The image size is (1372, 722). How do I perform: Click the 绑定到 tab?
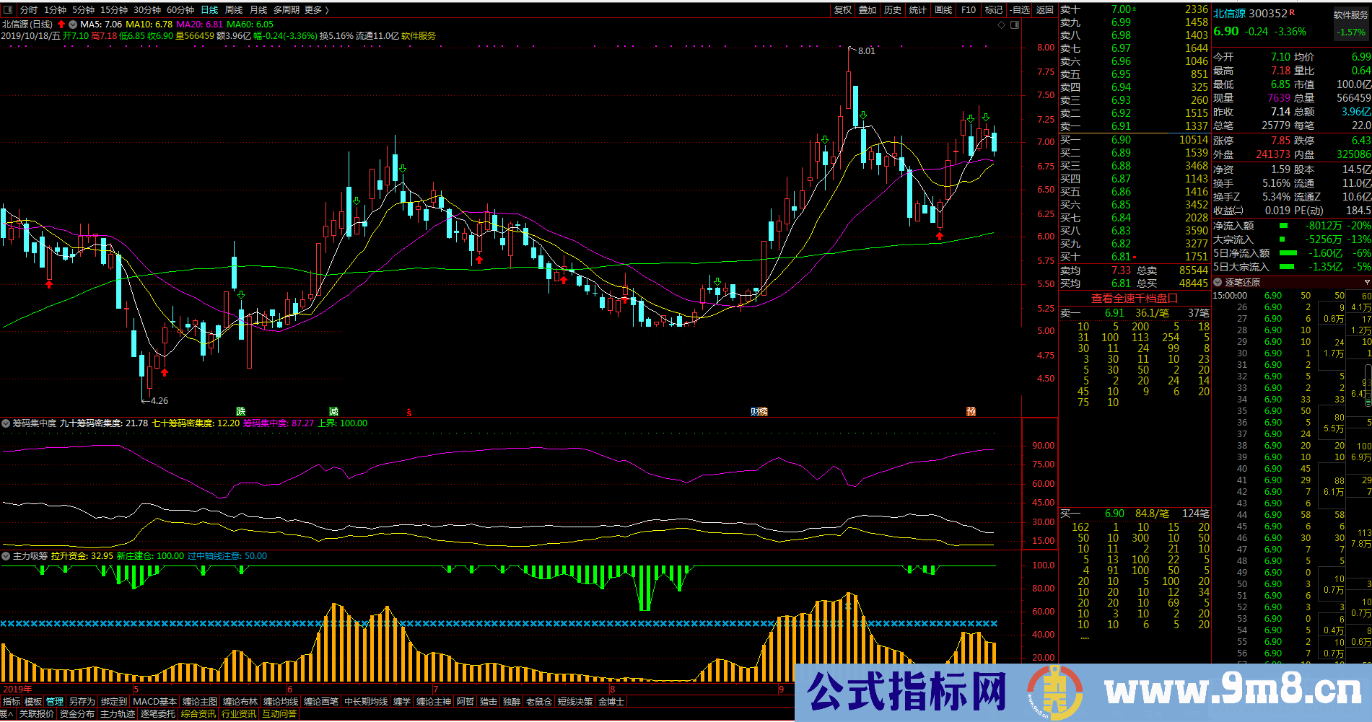pyautogui.click(x=114, y=701)
